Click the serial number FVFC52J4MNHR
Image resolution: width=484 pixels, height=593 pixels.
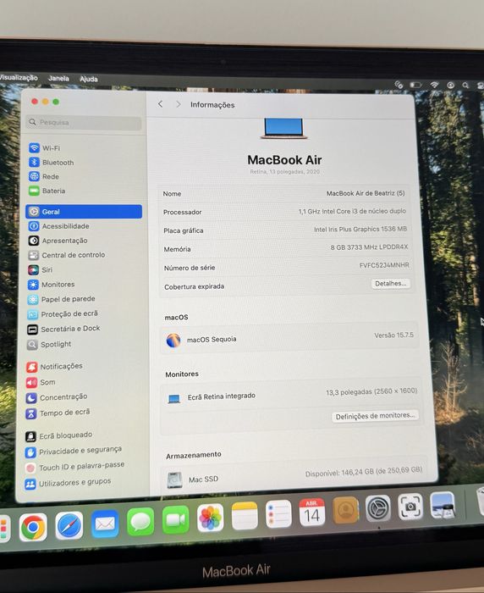[384, 265]
